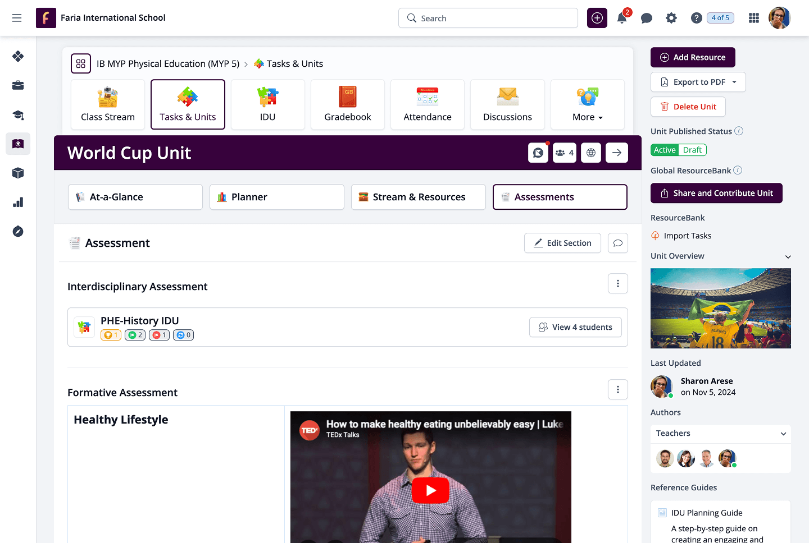Open the comment icon beside Edit Section
This screenshot has width=809, height=543.
point(618,243)
